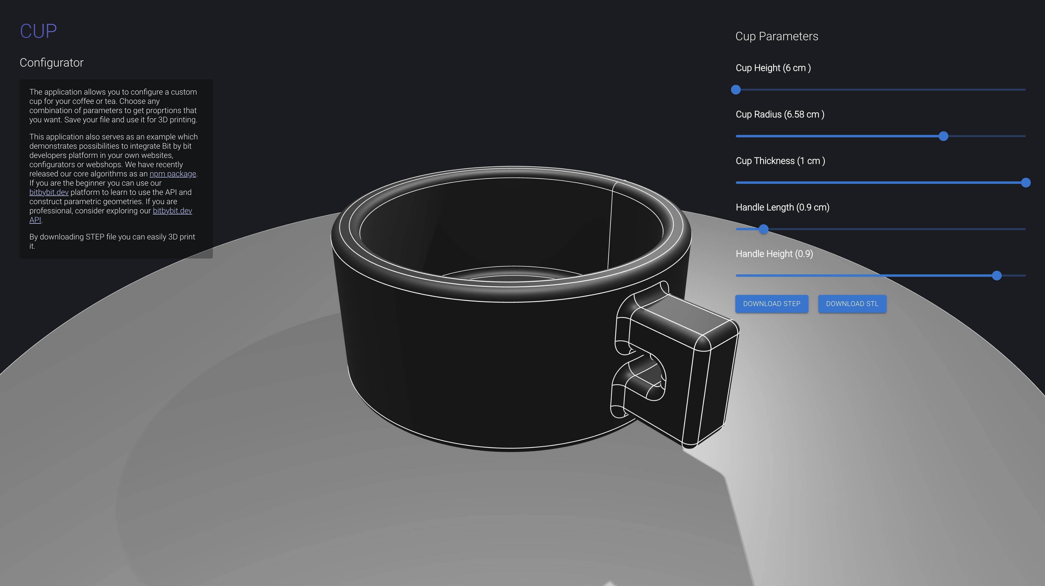Viewport: 1045px width, 586px height.
Task: Click the Handle Length slider handle
Action: pyautogui.click(x=763, y=229)
